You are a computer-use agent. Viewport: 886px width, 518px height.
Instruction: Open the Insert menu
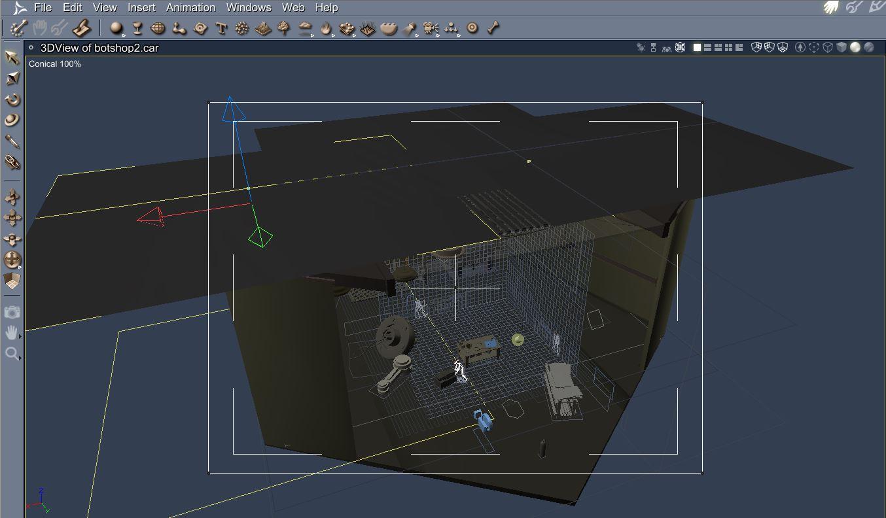click(x=141, y=8)
